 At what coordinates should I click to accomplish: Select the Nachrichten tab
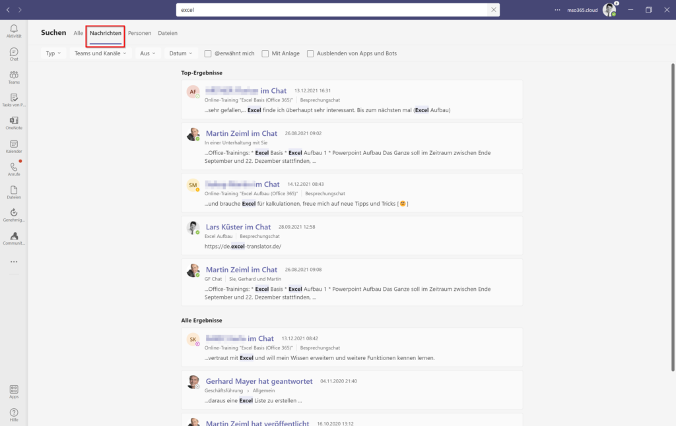[x=106, y=33]
